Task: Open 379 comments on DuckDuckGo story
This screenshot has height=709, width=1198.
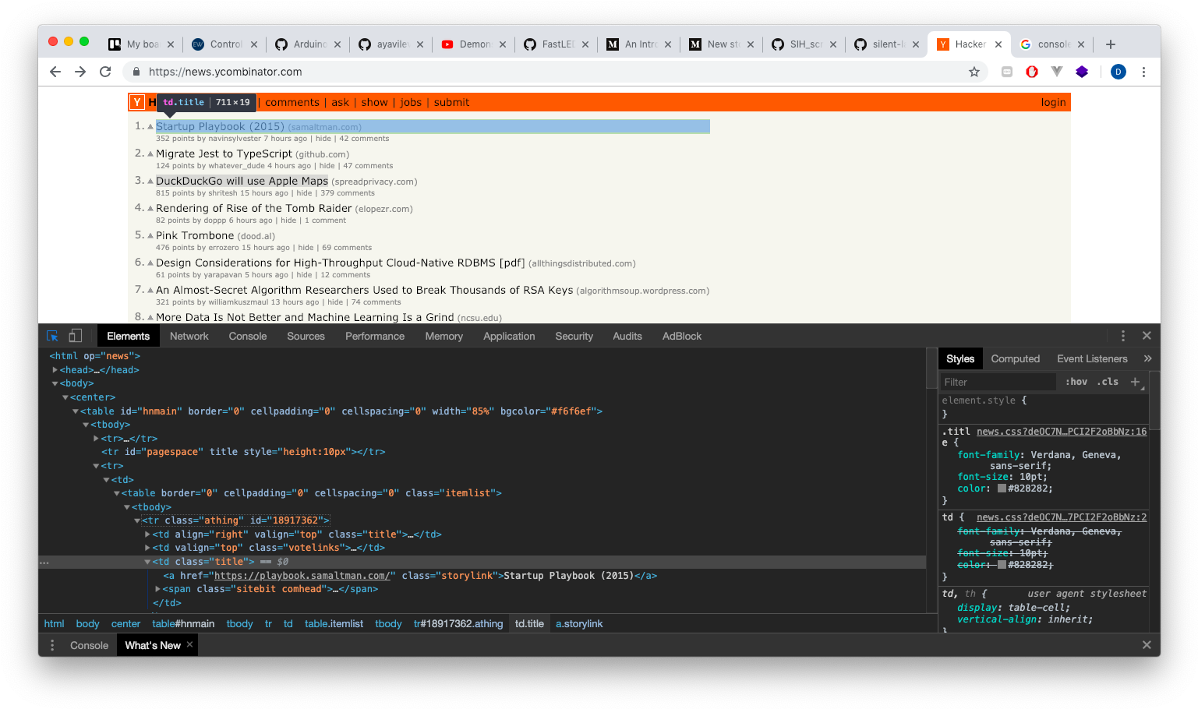Action: click(x=348, y=193)
